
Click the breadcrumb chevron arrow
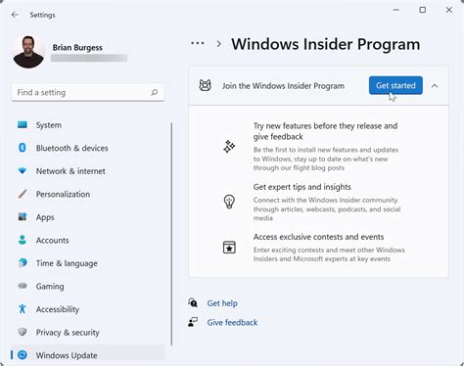click(219, 44)
